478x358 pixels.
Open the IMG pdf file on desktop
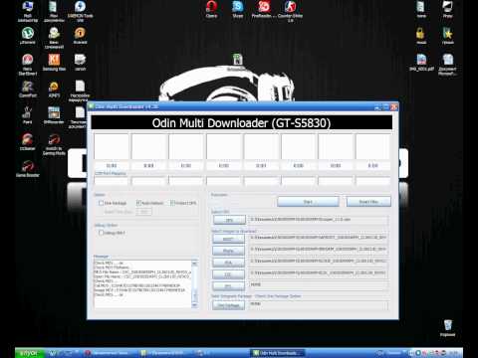tap(421, 63)
